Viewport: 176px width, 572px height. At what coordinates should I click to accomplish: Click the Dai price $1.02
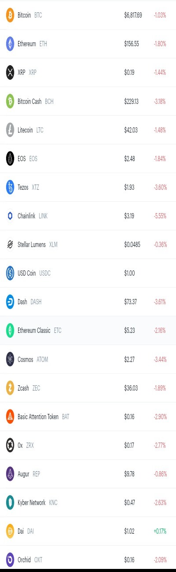[129, 531]
